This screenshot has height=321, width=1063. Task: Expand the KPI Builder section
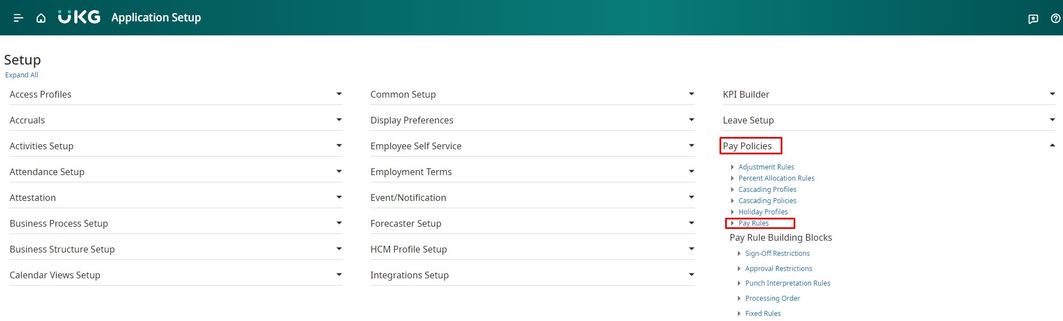point(1052,94)
